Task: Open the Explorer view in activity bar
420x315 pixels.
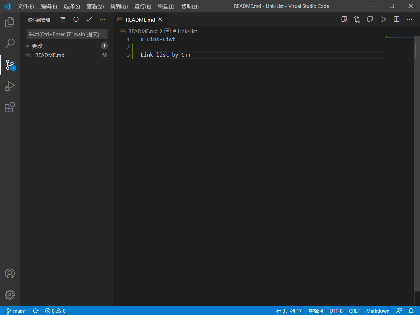Action: coord(10,22)
